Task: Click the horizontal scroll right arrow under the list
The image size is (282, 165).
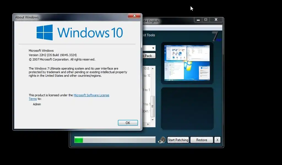Action: (x=148, y=124)
